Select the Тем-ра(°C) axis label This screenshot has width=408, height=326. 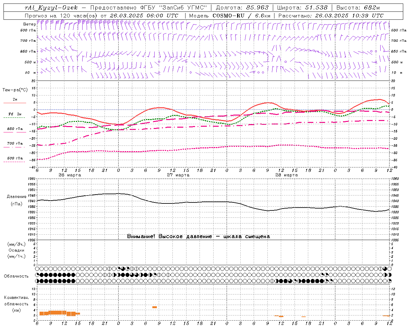(15, 90)
